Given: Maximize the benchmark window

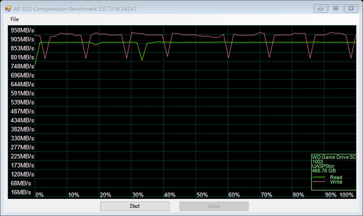Looking at the screenshot, I should click(336, 9).
